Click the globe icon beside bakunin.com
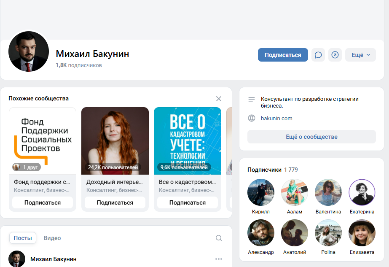Viewport: 389px width, 267px height. tap(252, 118)
